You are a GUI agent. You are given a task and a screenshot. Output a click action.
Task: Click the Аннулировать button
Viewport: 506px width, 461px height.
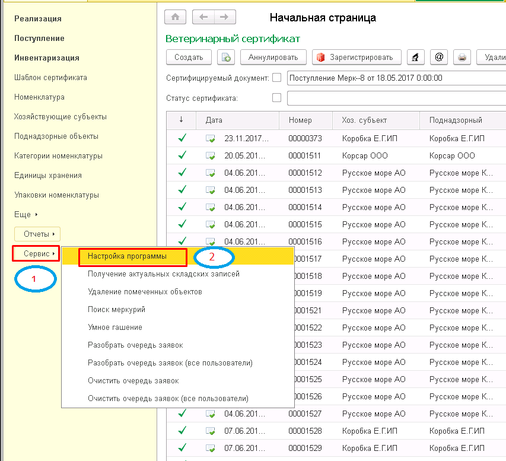(x=273, y=58)
